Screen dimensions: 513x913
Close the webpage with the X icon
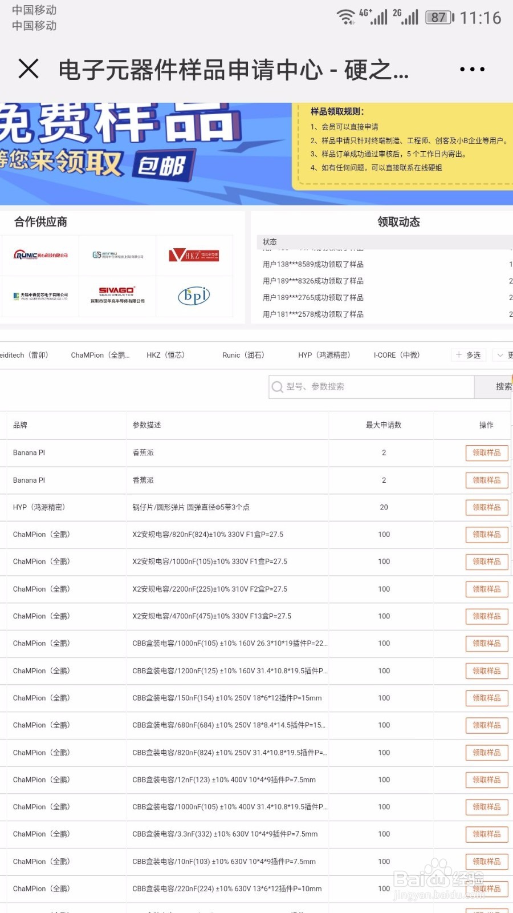point(28,69)
